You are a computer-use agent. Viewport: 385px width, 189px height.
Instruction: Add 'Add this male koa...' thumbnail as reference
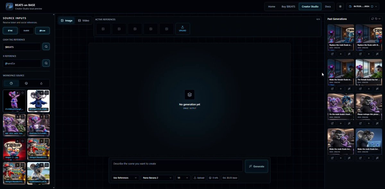pos(18,117)
